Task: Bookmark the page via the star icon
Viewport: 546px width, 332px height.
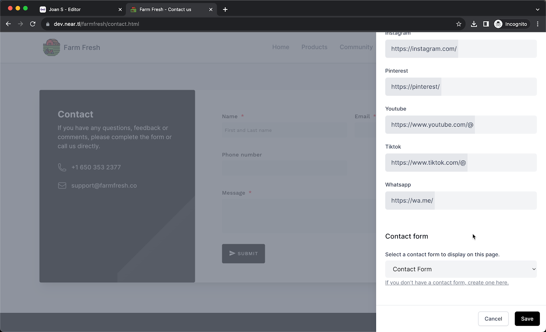Action: tap(459, 24)
